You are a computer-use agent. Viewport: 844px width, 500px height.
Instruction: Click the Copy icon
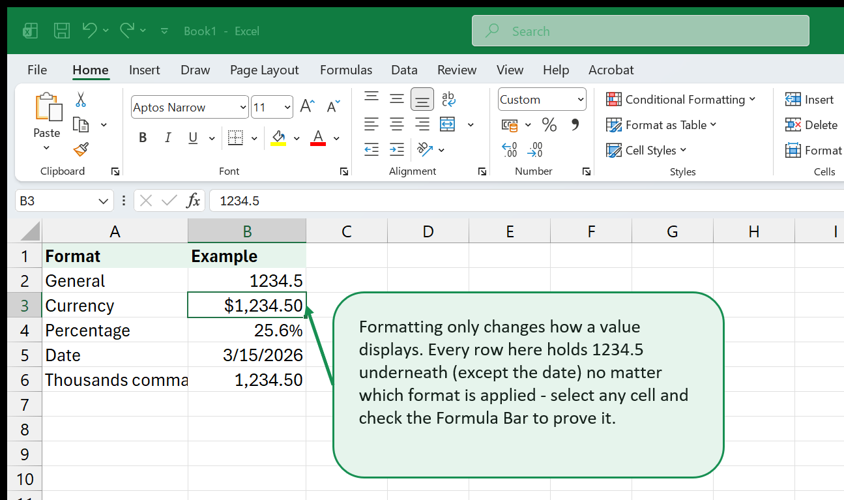pyautogui.click(x=81, y=125)
